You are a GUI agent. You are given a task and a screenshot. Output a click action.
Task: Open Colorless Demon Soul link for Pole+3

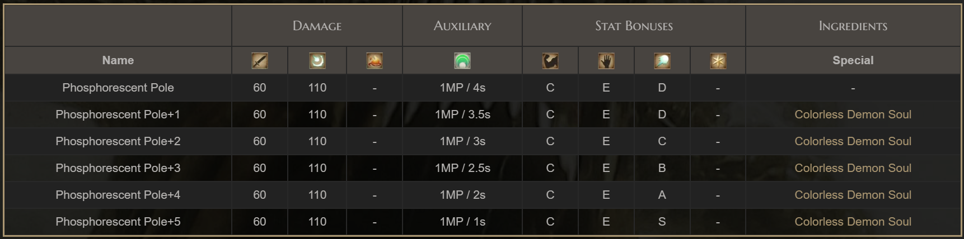(x=853, y=168)
